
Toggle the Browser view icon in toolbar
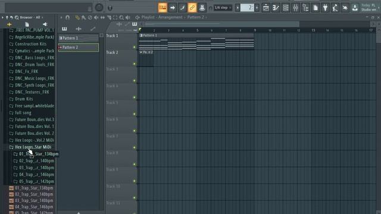(x=305, y=8)
